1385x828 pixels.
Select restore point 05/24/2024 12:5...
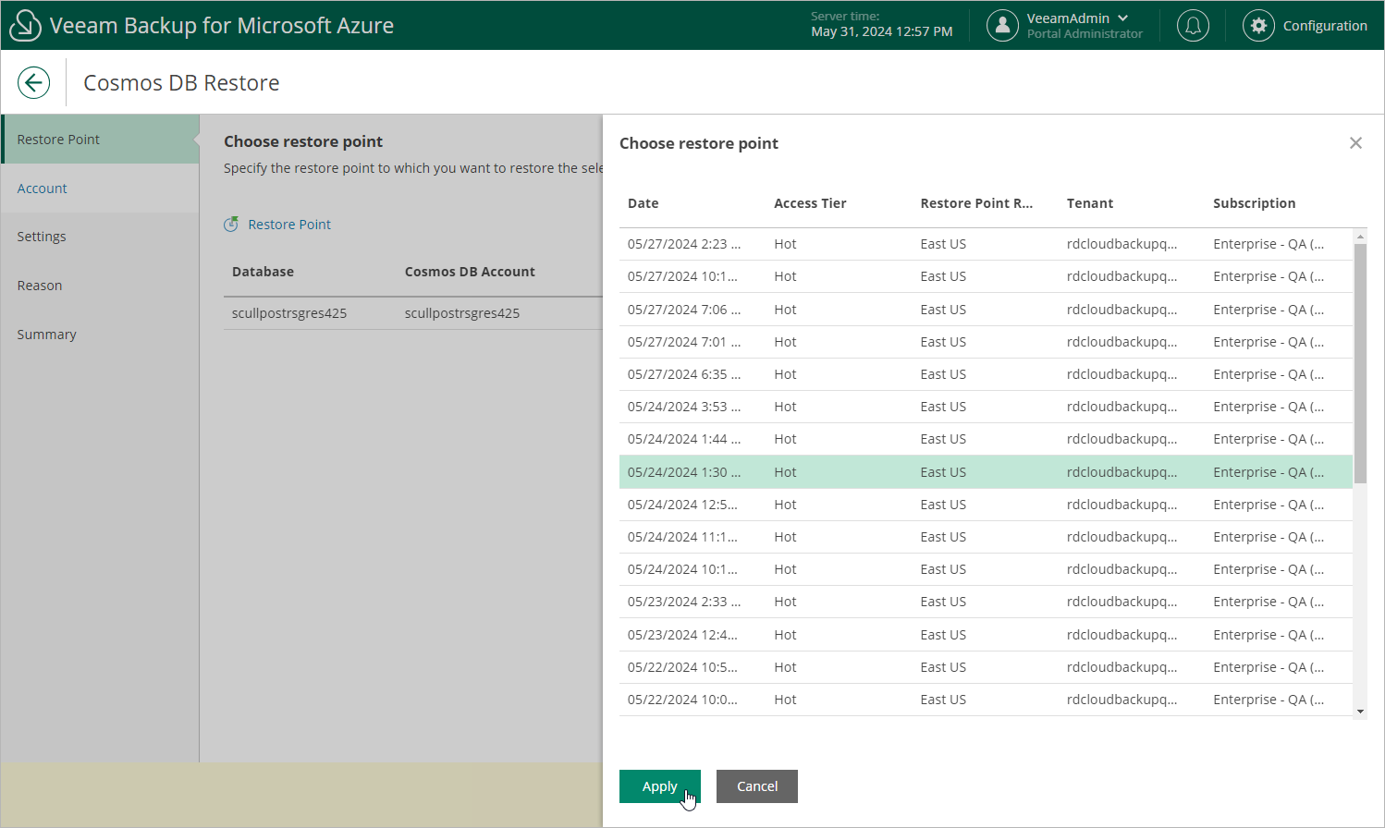click(986, 505)
